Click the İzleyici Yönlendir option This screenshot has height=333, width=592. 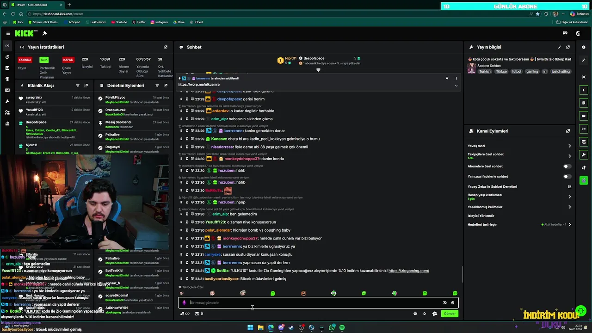coord(481,216)
